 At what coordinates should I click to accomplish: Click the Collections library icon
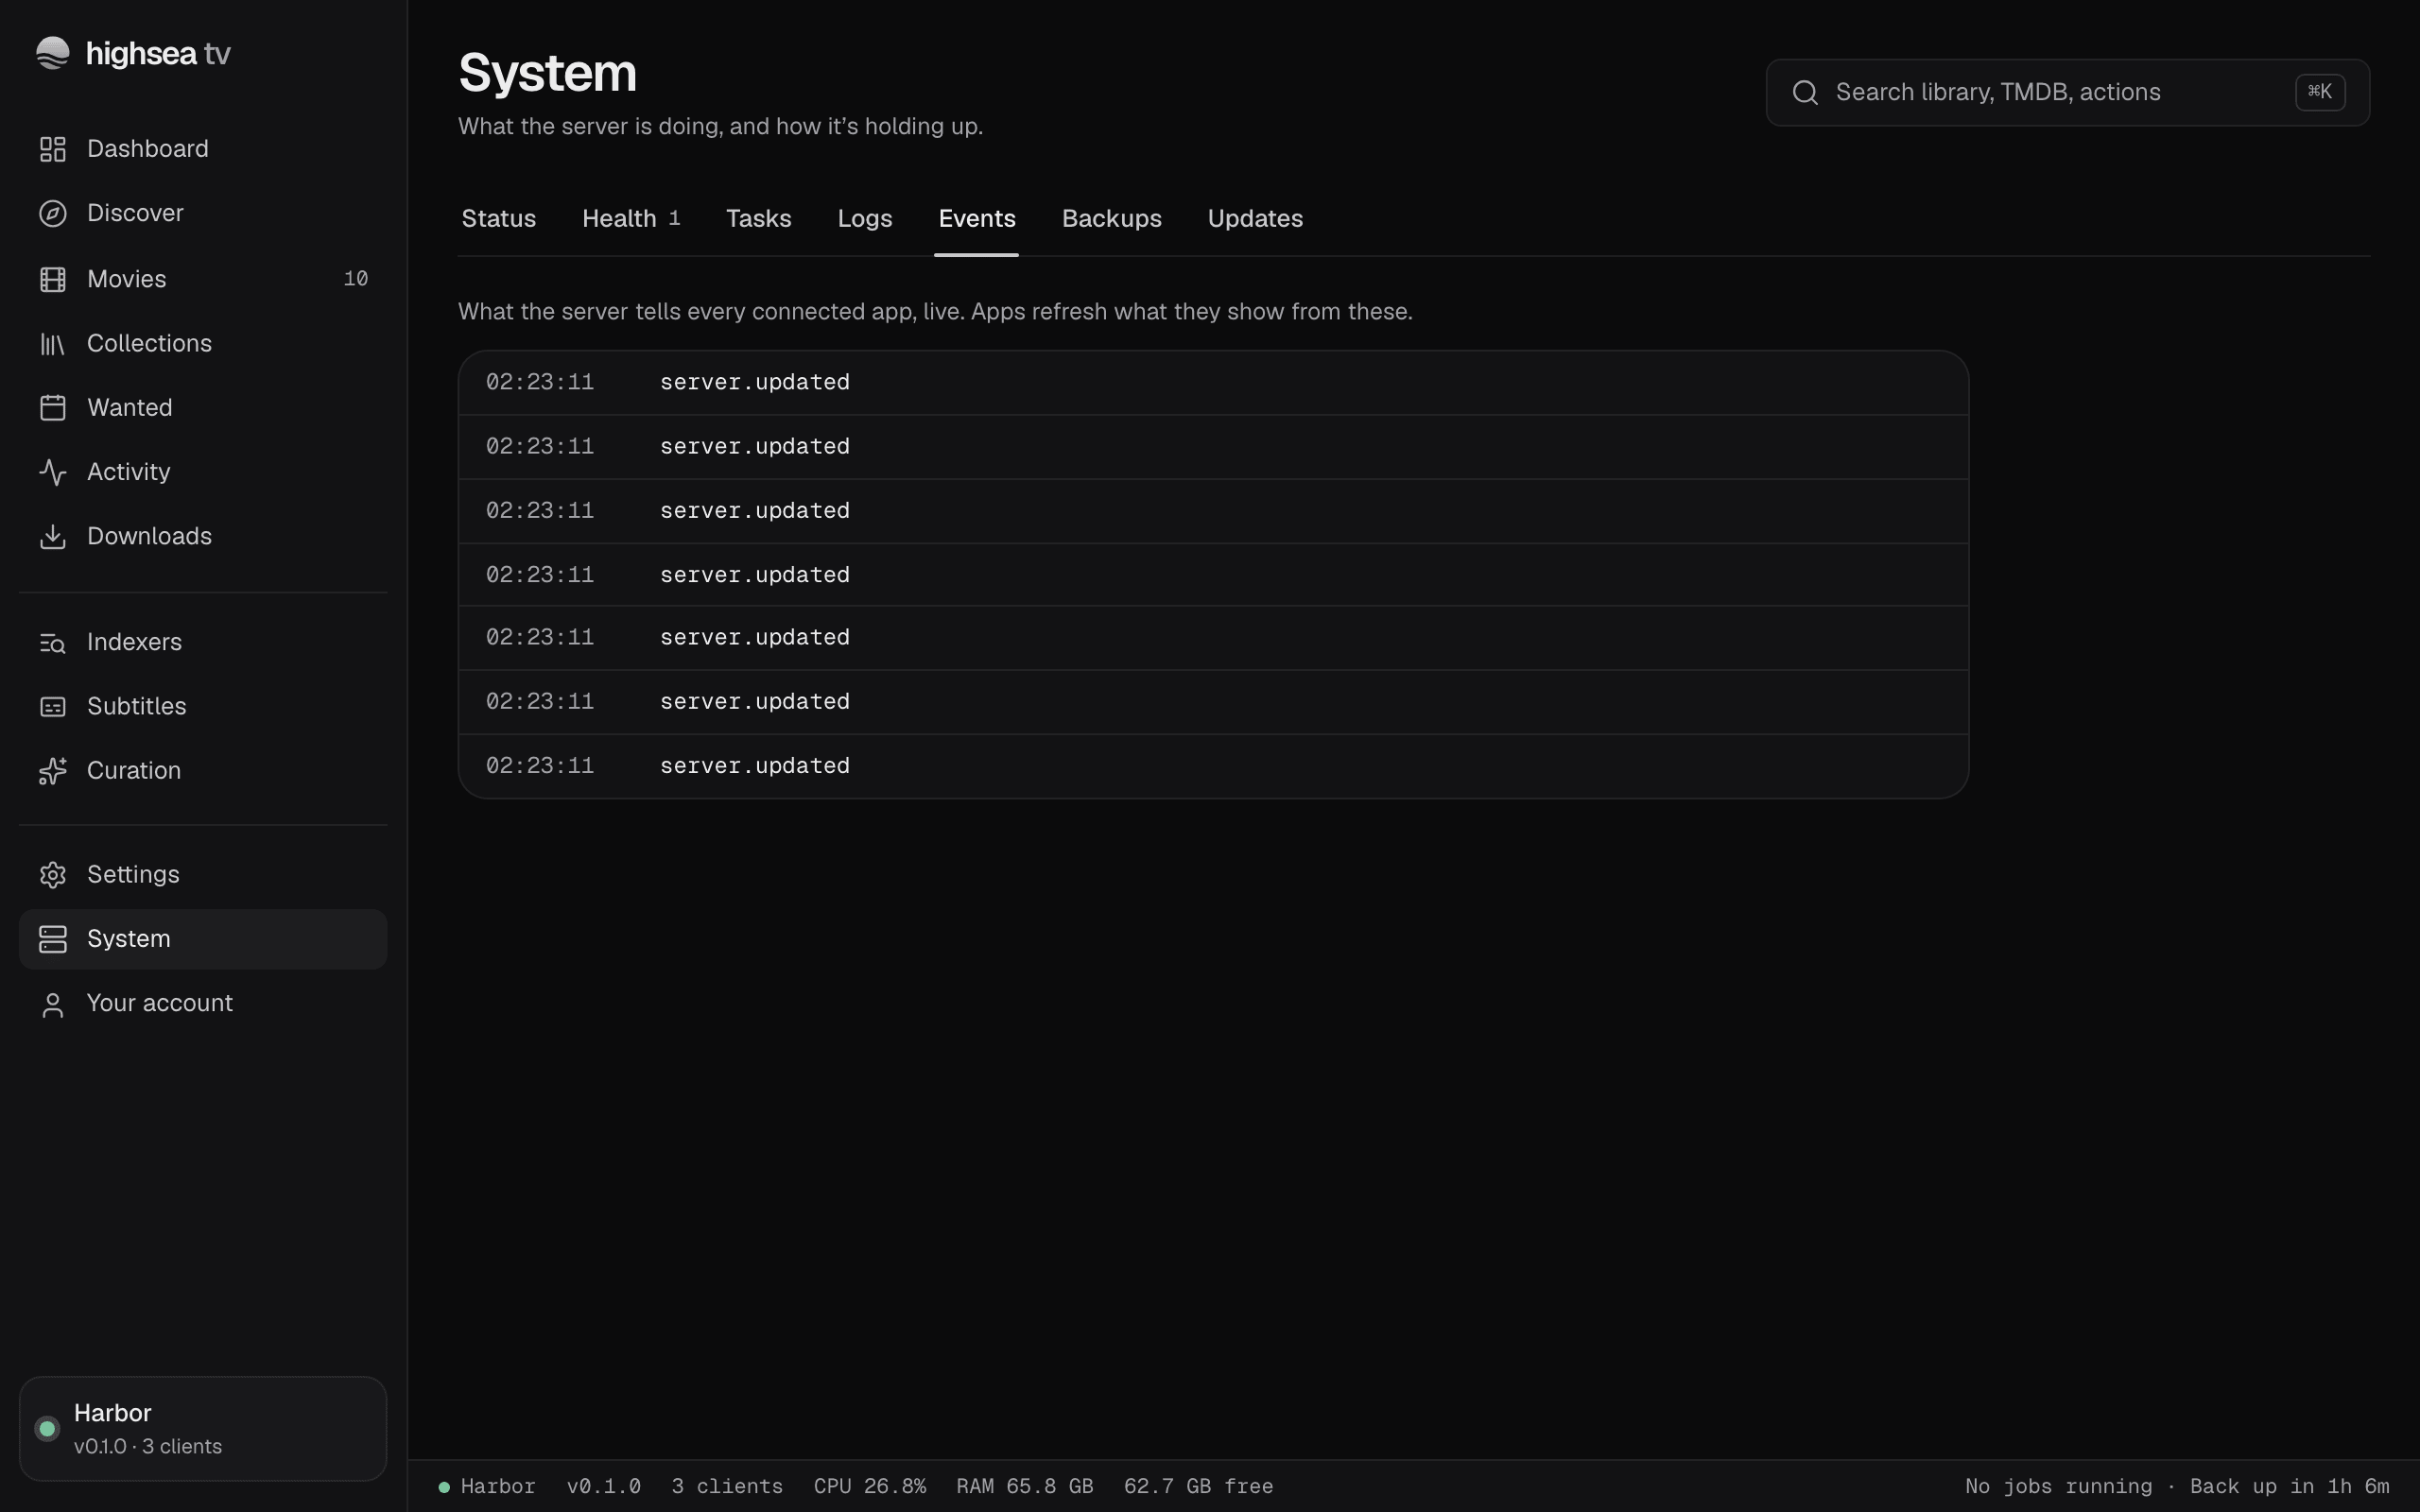pyautogui.click(x=52, y=343)
